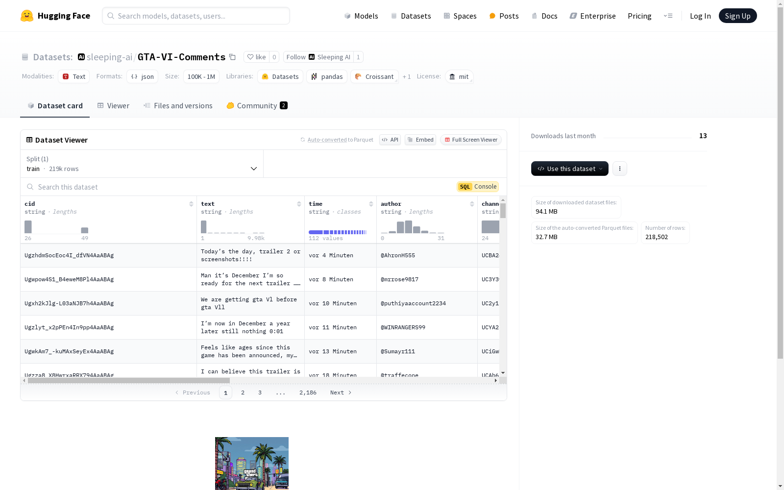Open Full Screen Viewer

click(471, 140)
